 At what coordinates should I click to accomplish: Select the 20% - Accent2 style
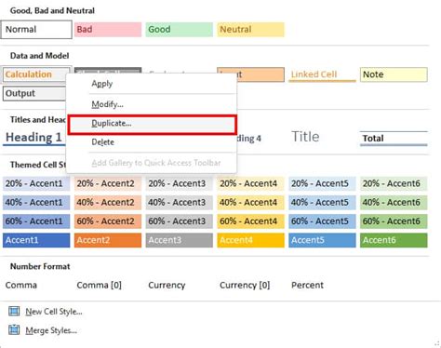coord(108,183)
